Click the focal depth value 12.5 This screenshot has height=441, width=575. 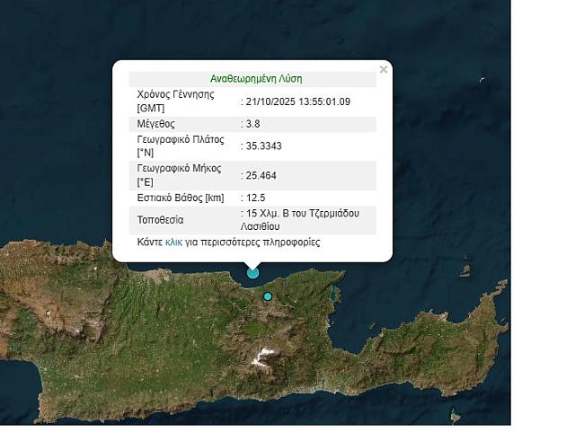click(254, 198)
